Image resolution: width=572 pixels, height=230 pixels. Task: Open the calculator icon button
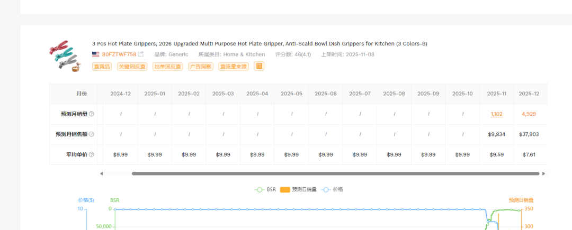(259, 66)
